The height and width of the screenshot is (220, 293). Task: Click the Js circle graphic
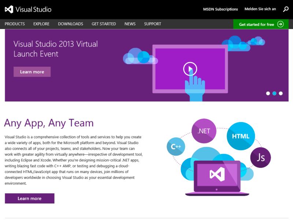(x=260, y=158)
